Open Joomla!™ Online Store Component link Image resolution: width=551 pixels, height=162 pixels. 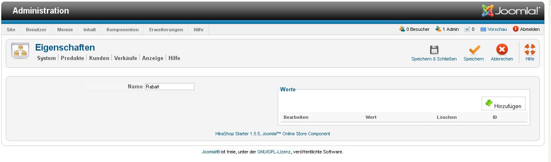296,134
